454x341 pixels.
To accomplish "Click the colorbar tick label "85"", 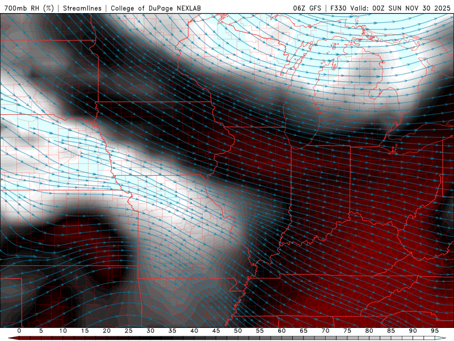I will click(x=391, y=331).
